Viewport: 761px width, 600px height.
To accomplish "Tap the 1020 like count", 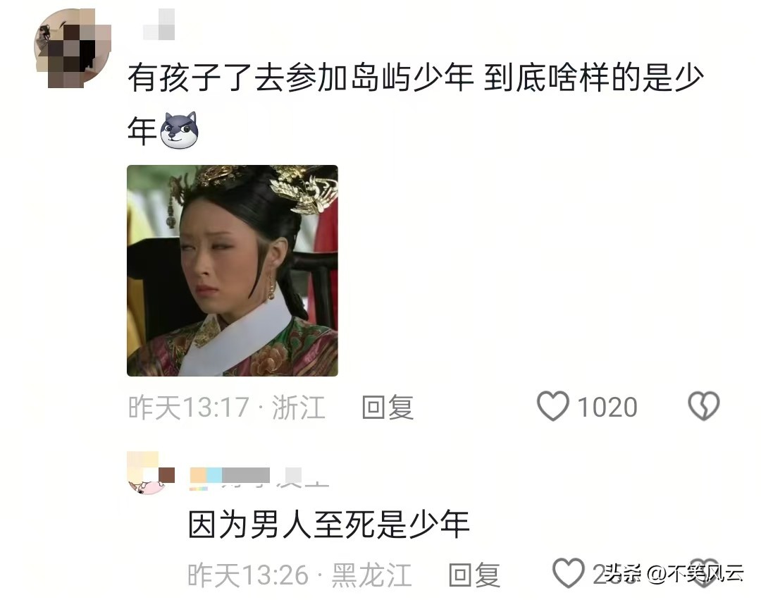I will point(607,407).
